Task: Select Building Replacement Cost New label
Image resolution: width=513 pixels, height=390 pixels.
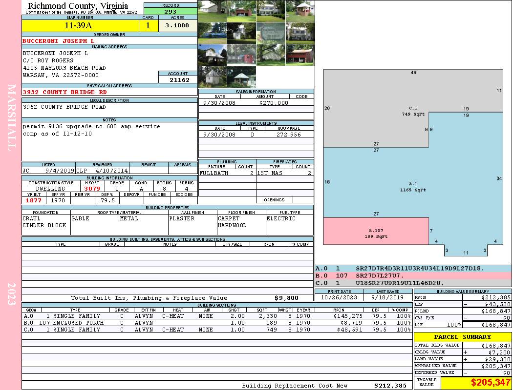Action: pos(295,386)
